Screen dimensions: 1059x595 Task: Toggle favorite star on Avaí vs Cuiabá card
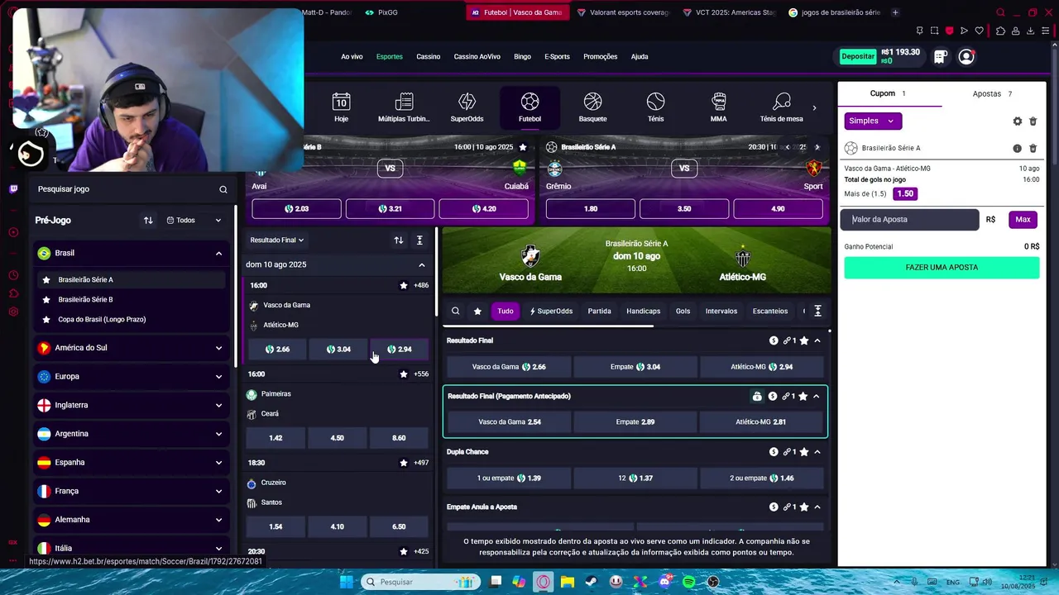523,147
